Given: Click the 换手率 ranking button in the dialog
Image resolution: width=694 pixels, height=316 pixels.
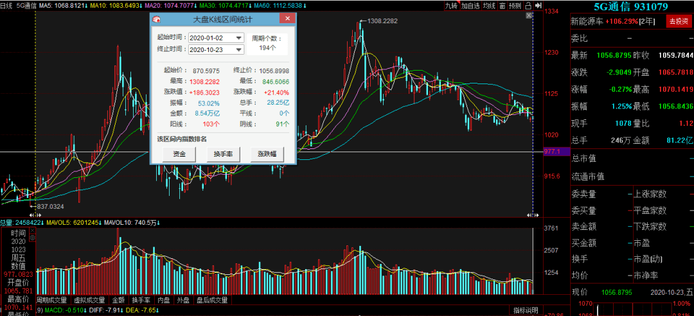Looking at the screenshot, I should click(x=224, y=154).
